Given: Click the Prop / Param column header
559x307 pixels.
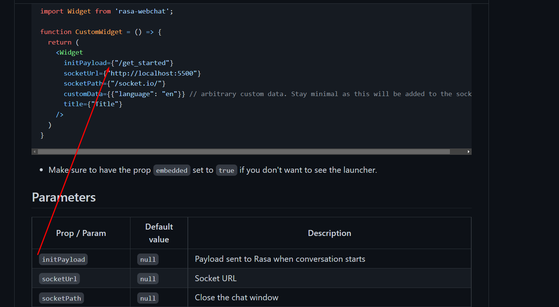Looking at the screenshot, I should 81,233.
